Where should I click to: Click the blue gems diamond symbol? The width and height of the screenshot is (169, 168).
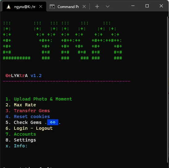(53, 122)
